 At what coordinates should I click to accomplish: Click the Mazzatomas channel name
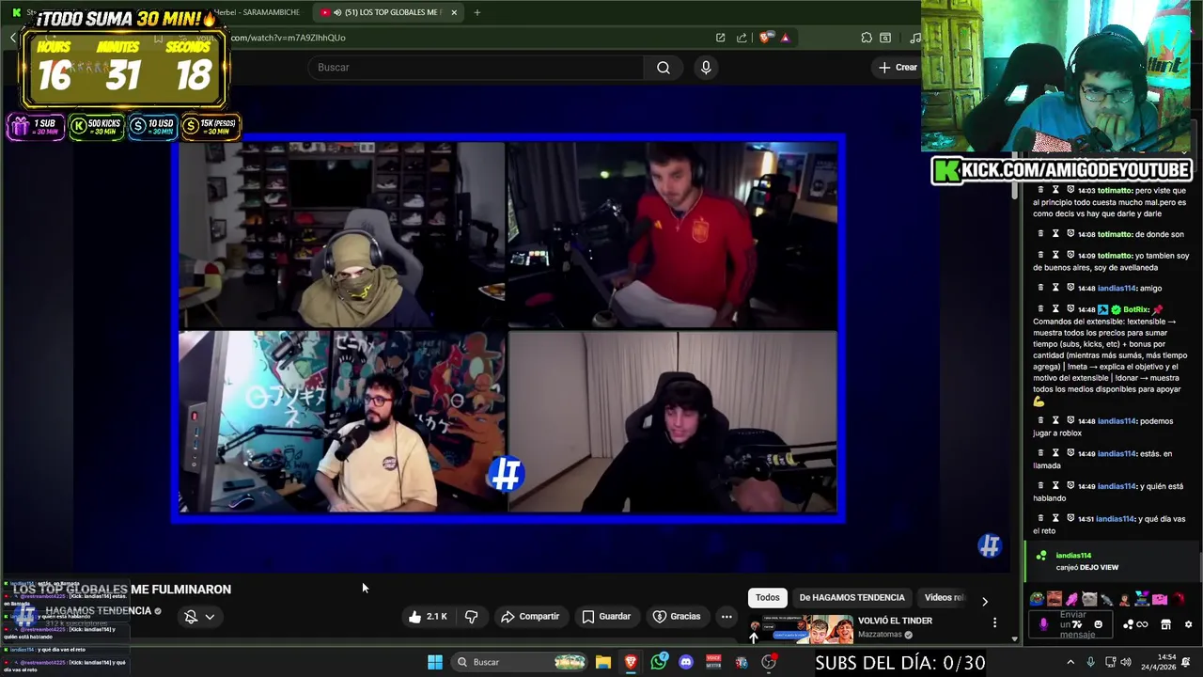880,635
